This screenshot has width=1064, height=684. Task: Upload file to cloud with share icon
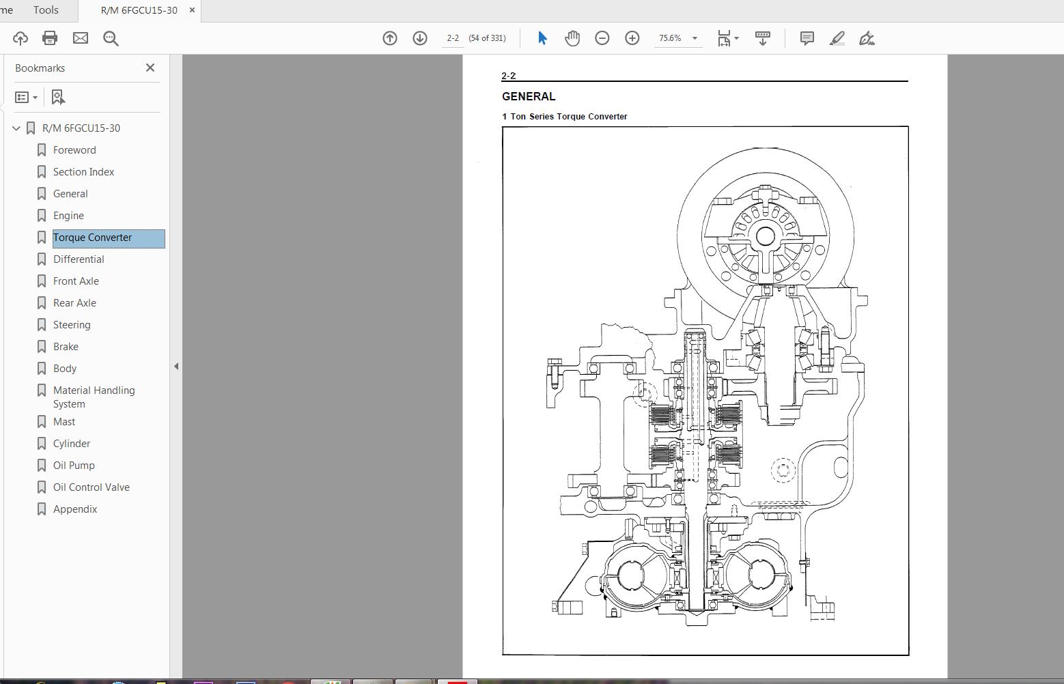(x=20, y=38)
